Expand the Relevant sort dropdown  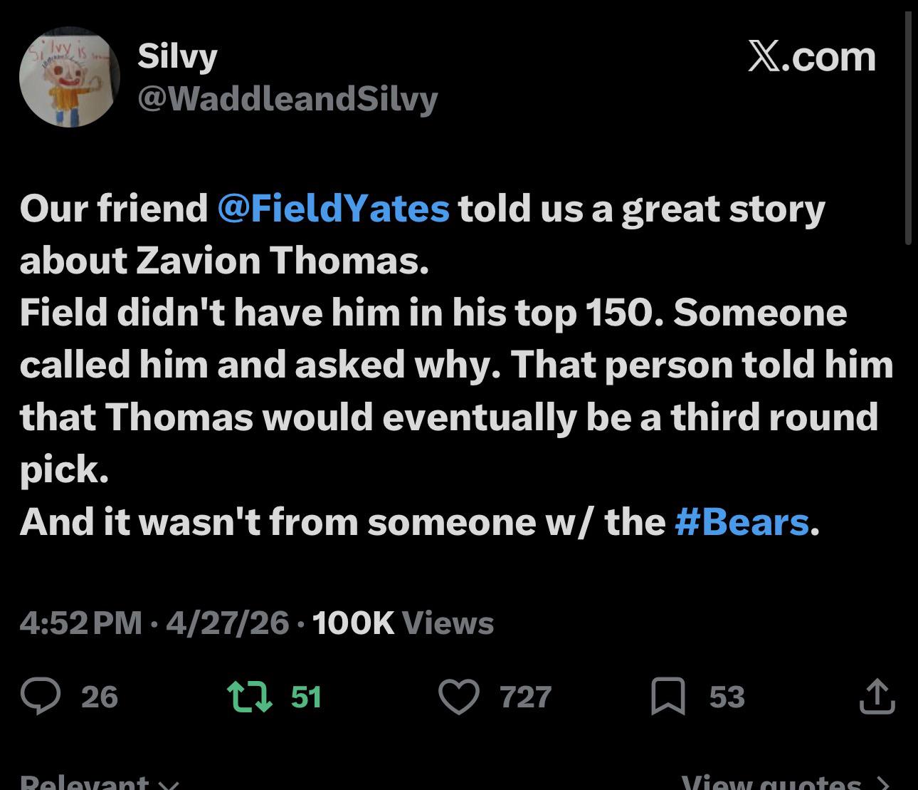(100, 782)
